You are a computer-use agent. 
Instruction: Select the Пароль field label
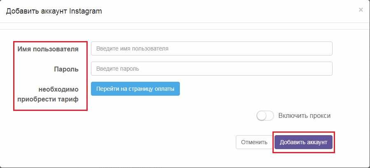click(x=66, y=69)
